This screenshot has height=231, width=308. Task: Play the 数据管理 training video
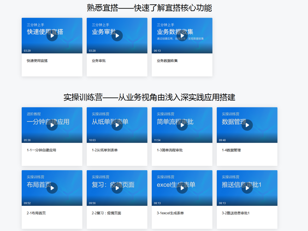247,125
